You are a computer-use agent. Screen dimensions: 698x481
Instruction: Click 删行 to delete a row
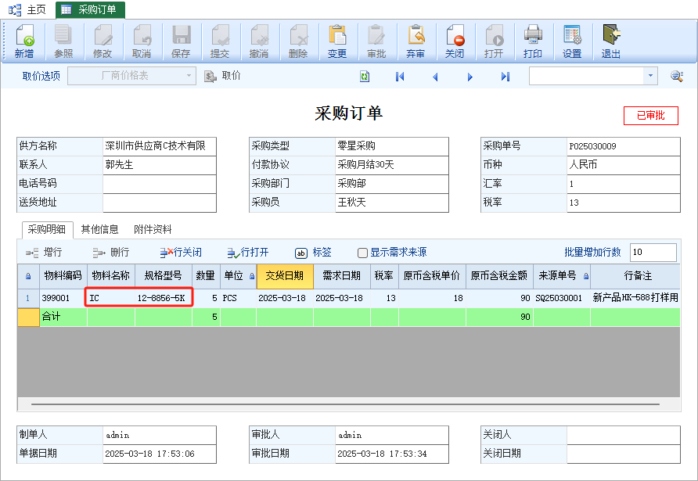click(111, 253)
